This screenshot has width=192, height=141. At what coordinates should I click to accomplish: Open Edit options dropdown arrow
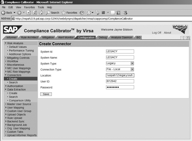[x=108, y=12]
